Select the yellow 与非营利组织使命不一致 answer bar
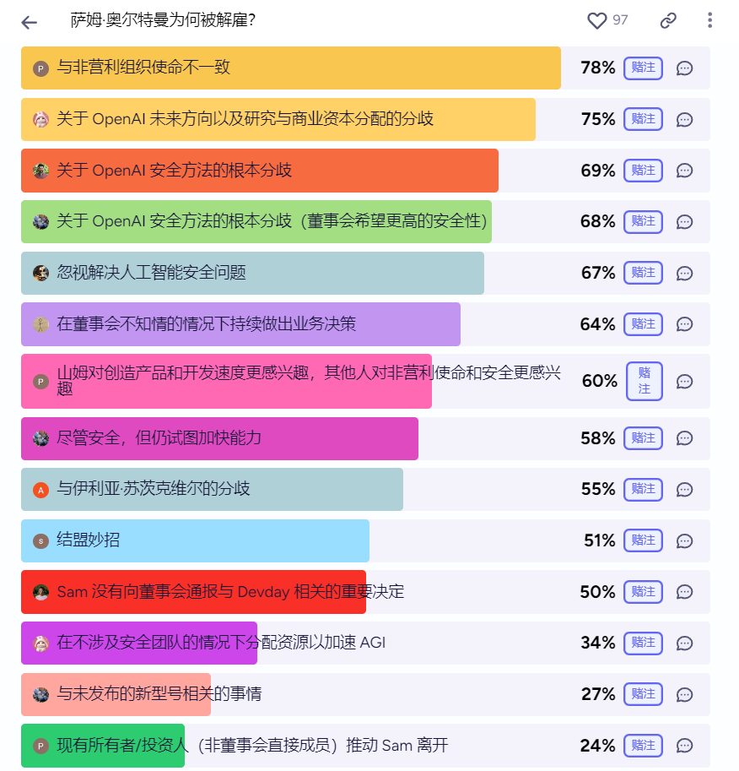 pos(291,68)
